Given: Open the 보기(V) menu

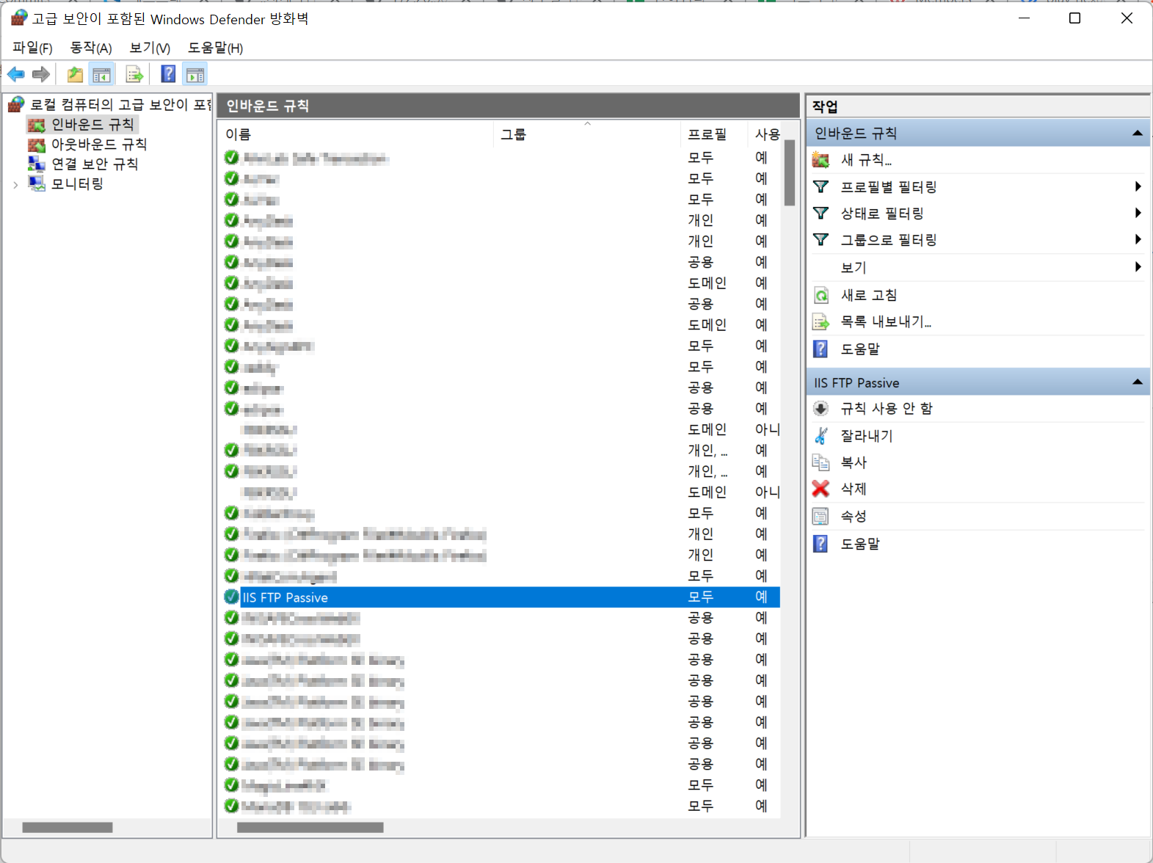Looking at the screenshot, I should click(150, 48).
